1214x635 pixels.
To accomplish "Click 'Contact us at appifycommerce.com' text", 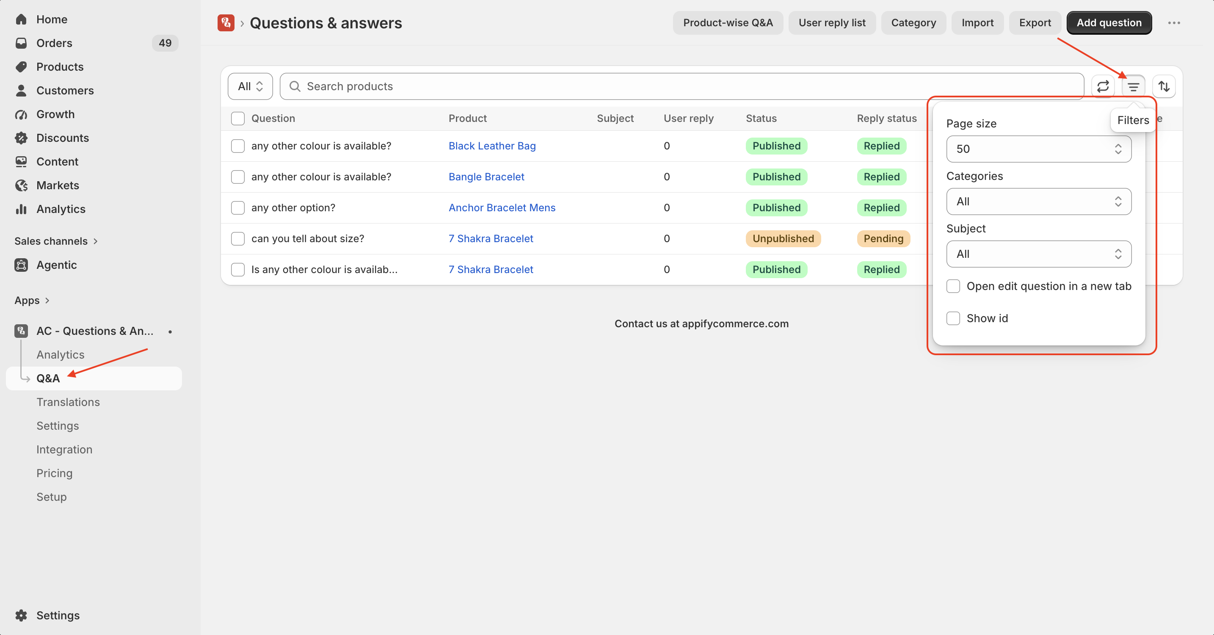I will (x=701, y=324).
